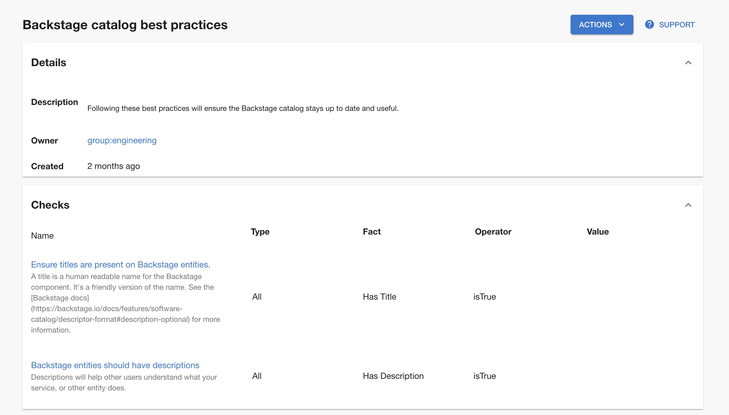729x415 pixels.
Task: Open 'Ensure titles are present' check link
Action: coord(120,265)
